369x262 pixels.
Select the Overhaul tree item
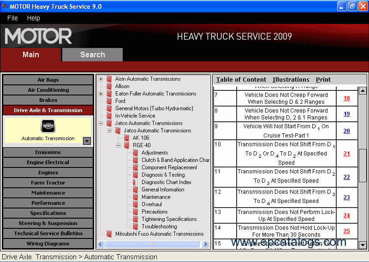pos(152,204)
